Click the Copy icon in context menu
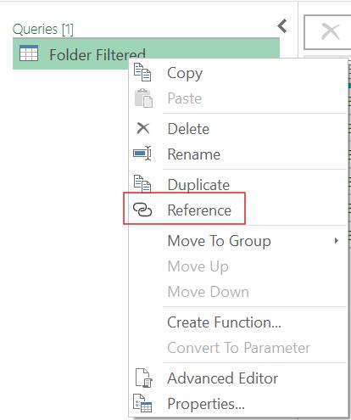Image resolution: width=351 pixels, height=420 pixels. (x=142, y=72)
